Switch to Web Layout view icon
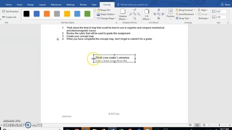This screenshot has height=130, width=232. [204, 125]
